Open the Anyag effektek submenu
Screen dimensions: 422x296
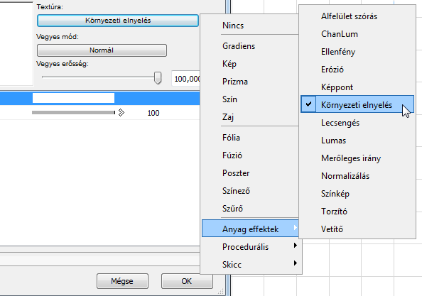250,229
